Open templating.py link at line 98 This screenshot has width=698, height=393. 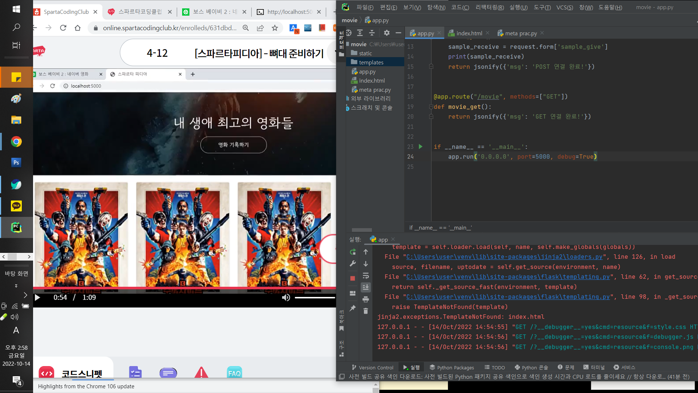pos(508,297)
